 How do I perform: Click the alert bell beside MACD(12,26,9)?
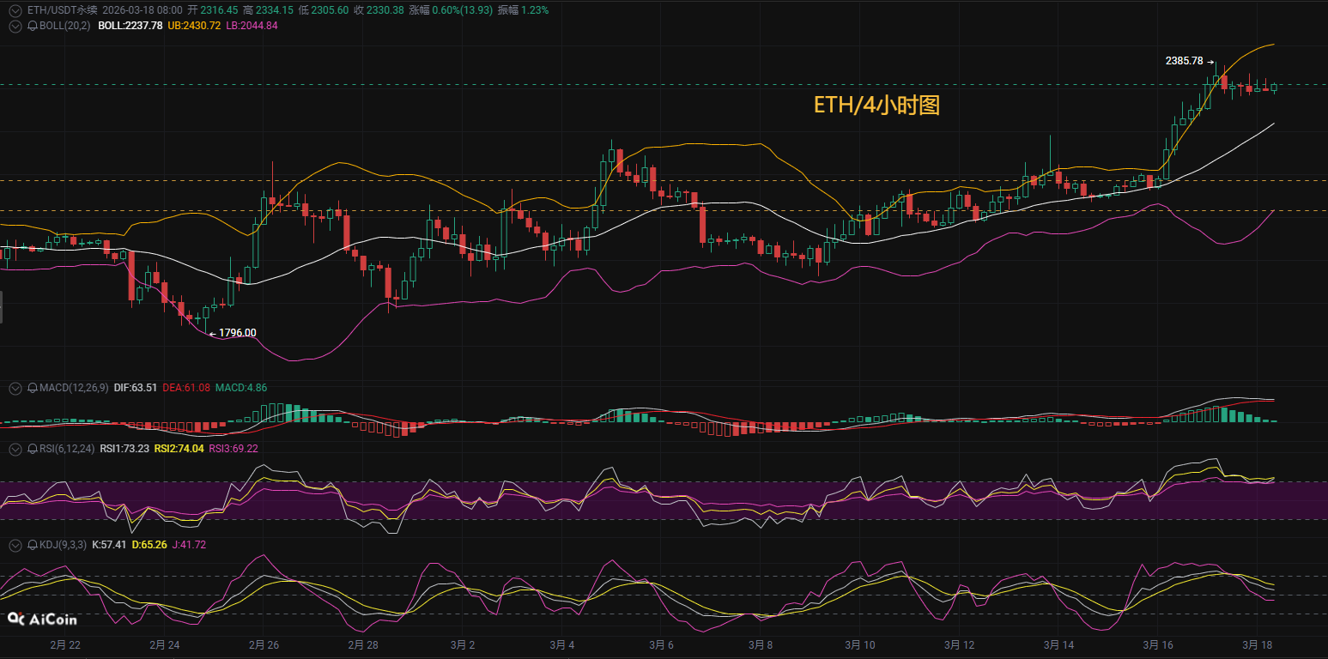click(x=33, y=388)
